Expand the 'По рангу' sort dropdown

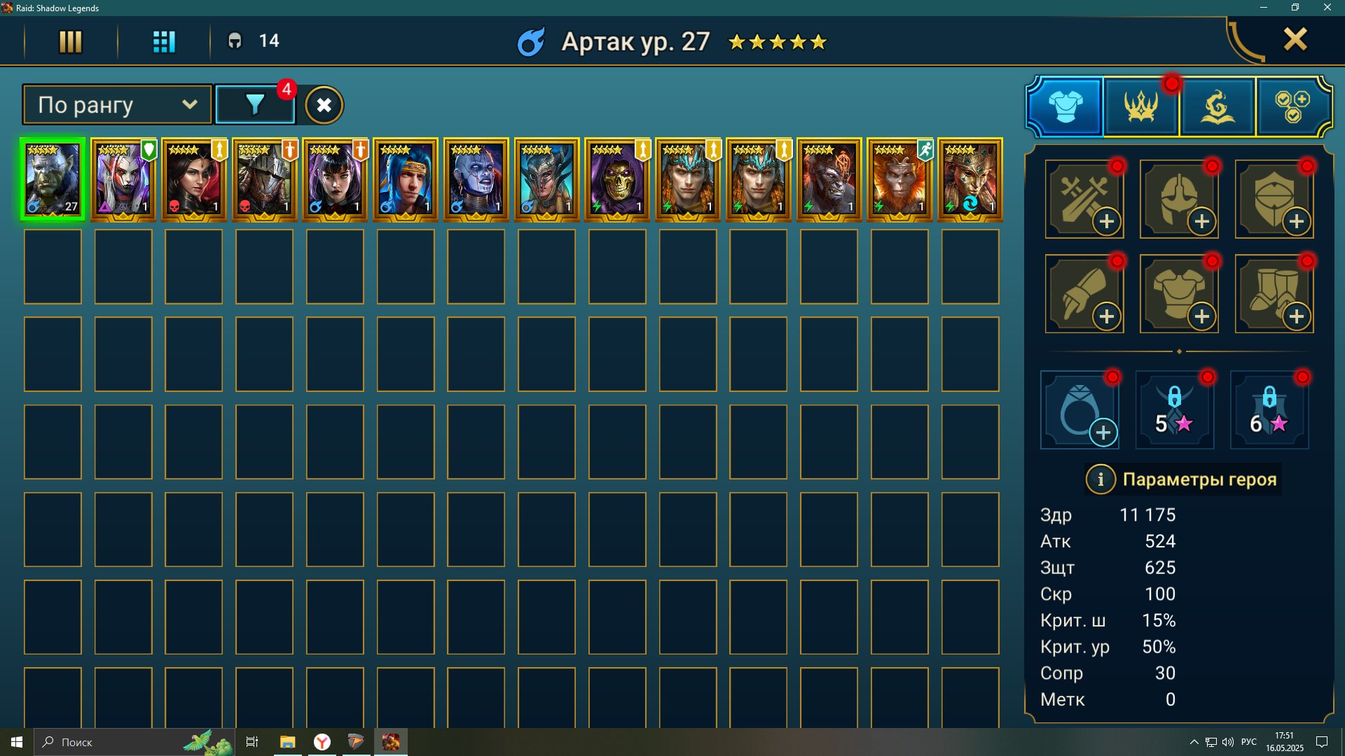tap(117, 105)
